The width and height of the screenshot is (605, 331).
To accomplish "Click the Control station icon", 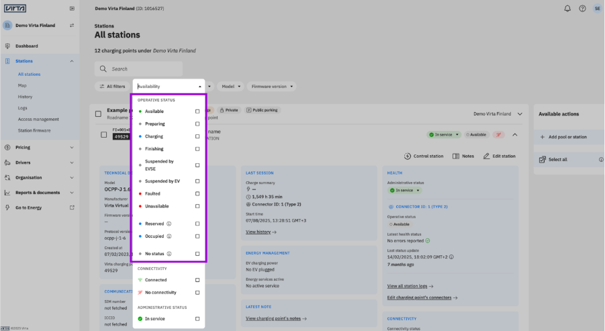I will [408, 156].
